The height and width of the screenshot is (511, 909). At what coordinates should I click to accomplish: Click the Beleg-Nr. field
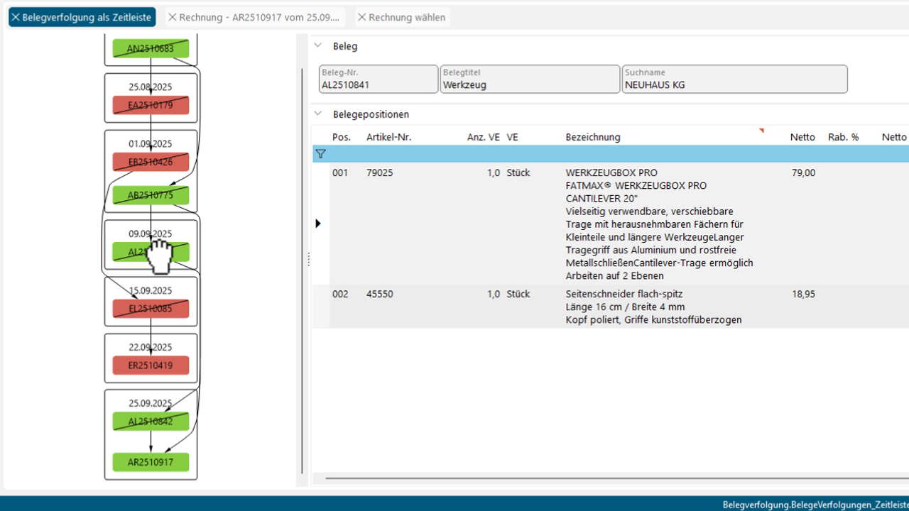tap(378, 84)
